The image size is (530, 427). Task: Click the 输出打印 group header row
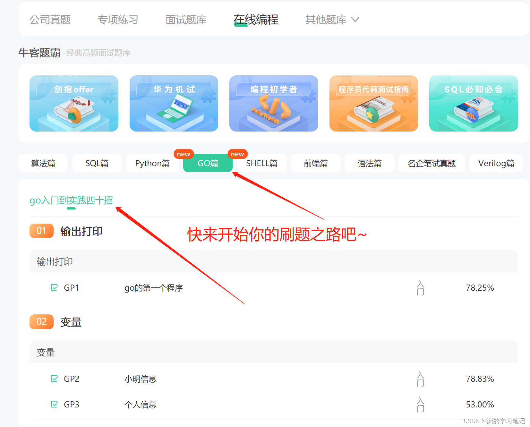274,261
